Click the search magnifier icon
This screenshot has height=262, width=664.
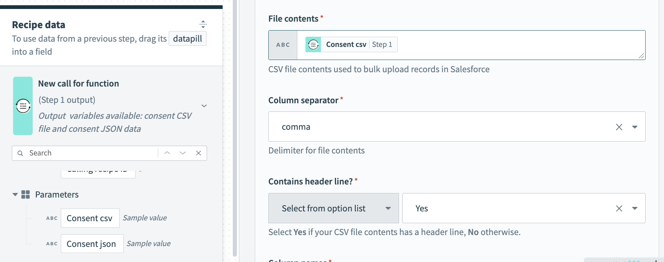pyautogui.click(x=20, y=153)
